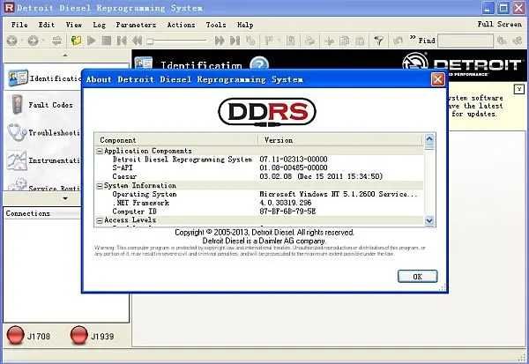Click the flag marker toolbar icon

pyautogui.click(x=269, y=41)
